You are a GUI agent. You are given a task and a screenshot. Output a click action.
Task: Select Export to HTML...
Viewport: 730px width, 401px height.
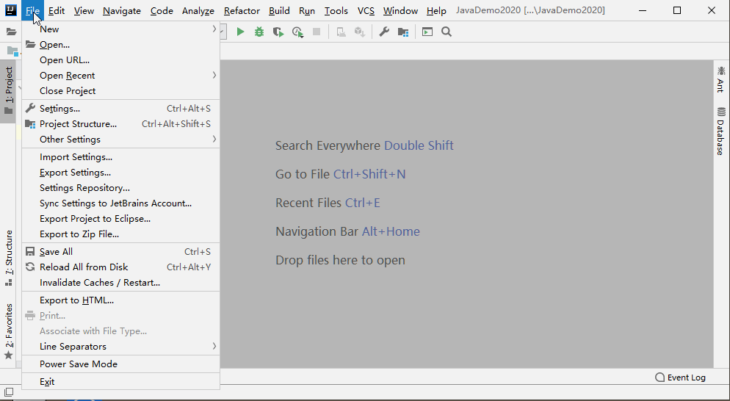tap(121, 300)
